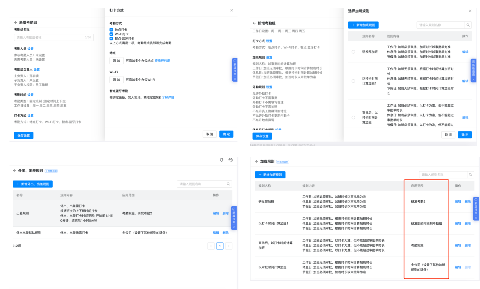Open 查看经纬度 link
Screen dimensions: 480x289
tap(162, 61)
